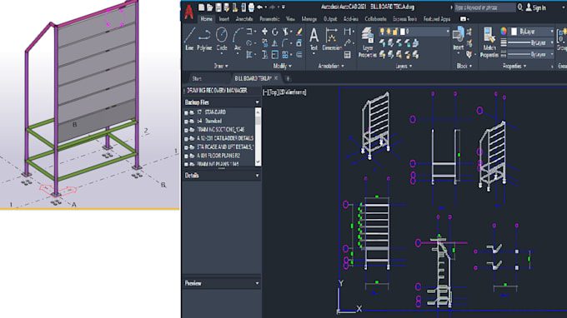The width and height of the screenshot is (567, 318).
Task: Expand the Layers panel dropdown
Action: pos(404,66)
